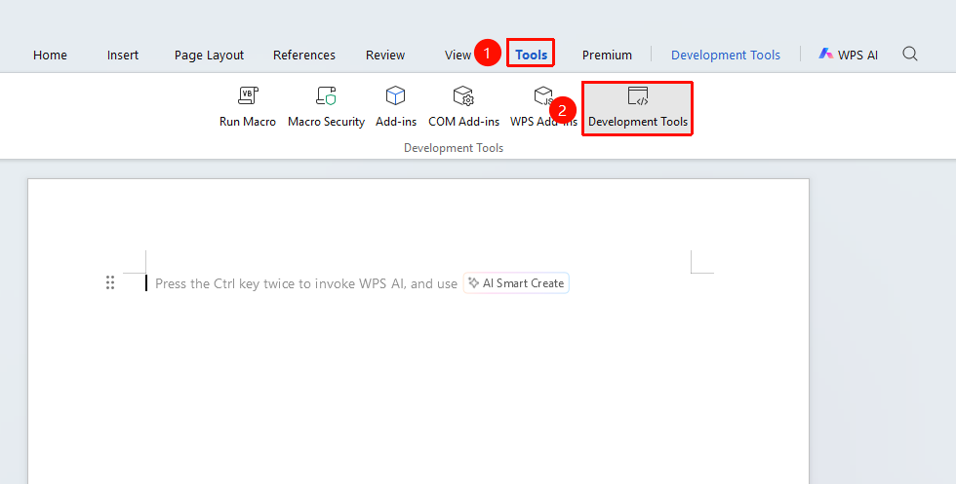The width and height of the screenshot is (956, 484).
Task: Click the search magnifier icon
Action: pyautogui.click(x=909, y=54)
